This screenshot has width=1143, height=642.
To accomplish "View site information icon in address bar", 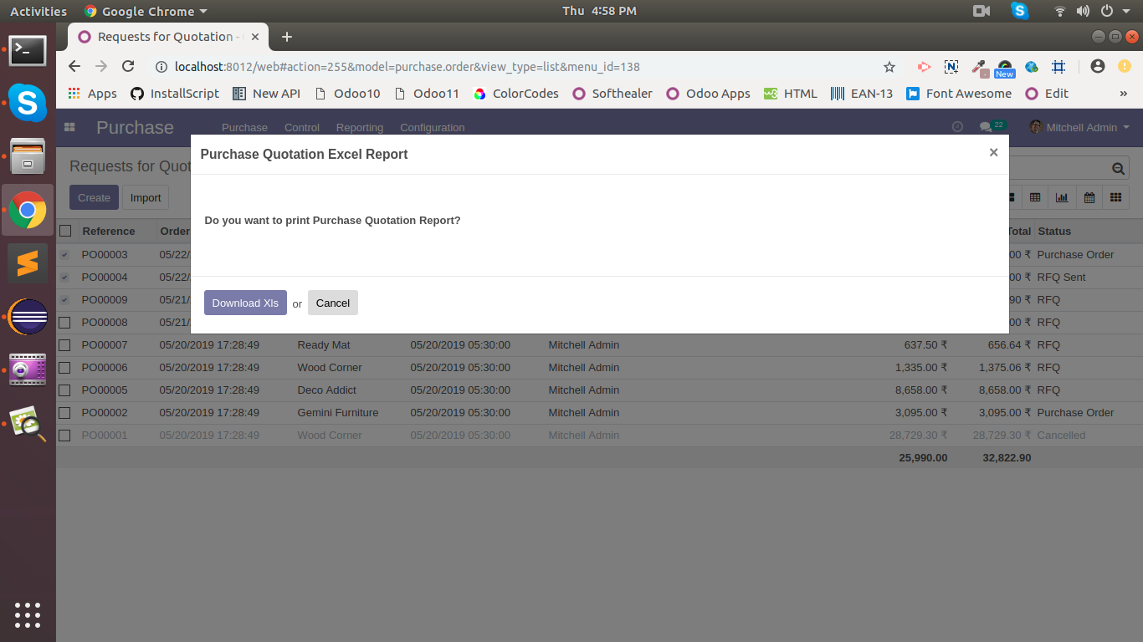I will (x=161, y=67).
